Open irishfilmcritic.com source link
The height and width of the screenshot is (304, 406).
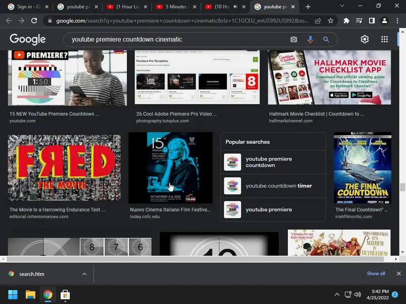pyautogui.click(x=353, y=217)
